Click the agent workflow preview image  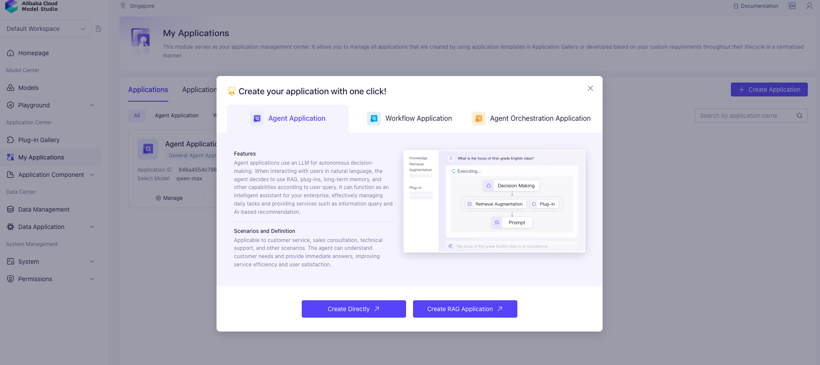pos(494,201)
